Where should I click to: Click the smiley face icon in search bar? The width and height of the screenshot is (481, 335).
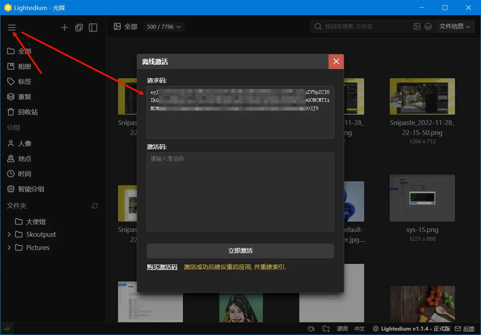(428, 26)
